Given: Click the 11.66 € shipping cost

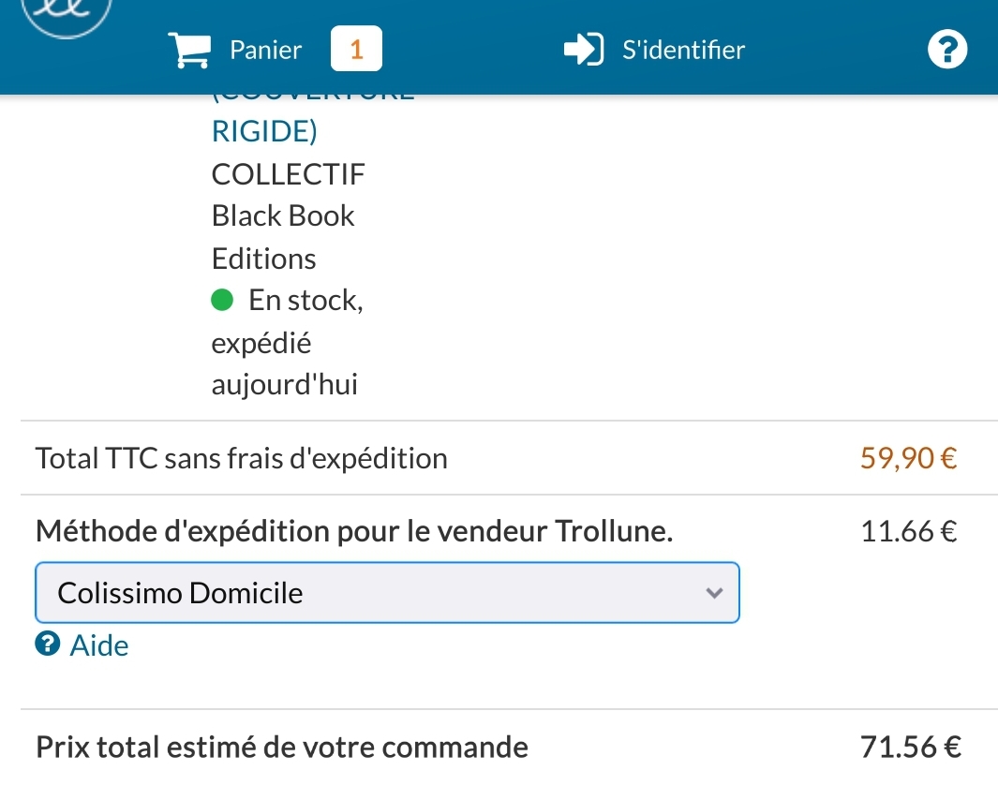Looking at the screenshot, I should 908,532.
